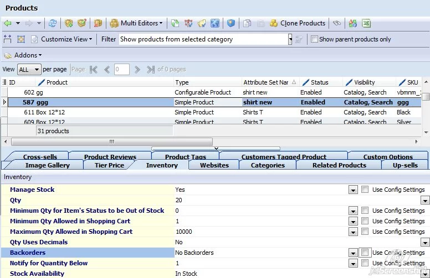Click the fit columns width icon

click(x=7, y=39)
